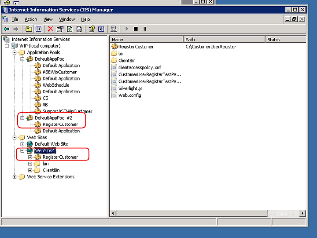Select DefaultAppPool #2 in tree
317x238 pixels.
54,118
